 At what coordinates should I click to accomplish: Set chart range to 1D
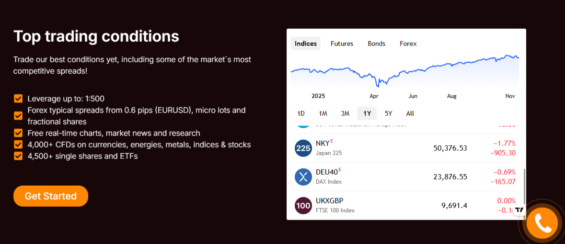click(x=301, y=113)
